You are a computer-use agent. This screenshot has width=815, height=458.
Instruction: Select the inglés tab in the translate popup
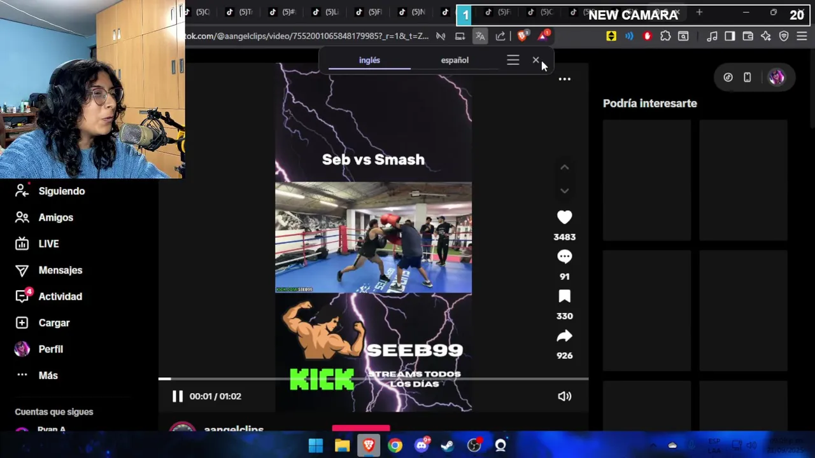coord(369,60)
